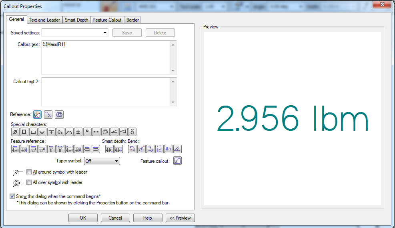Insert the between double-arrow symbol
395x228 pixels.
coord(96,132)
